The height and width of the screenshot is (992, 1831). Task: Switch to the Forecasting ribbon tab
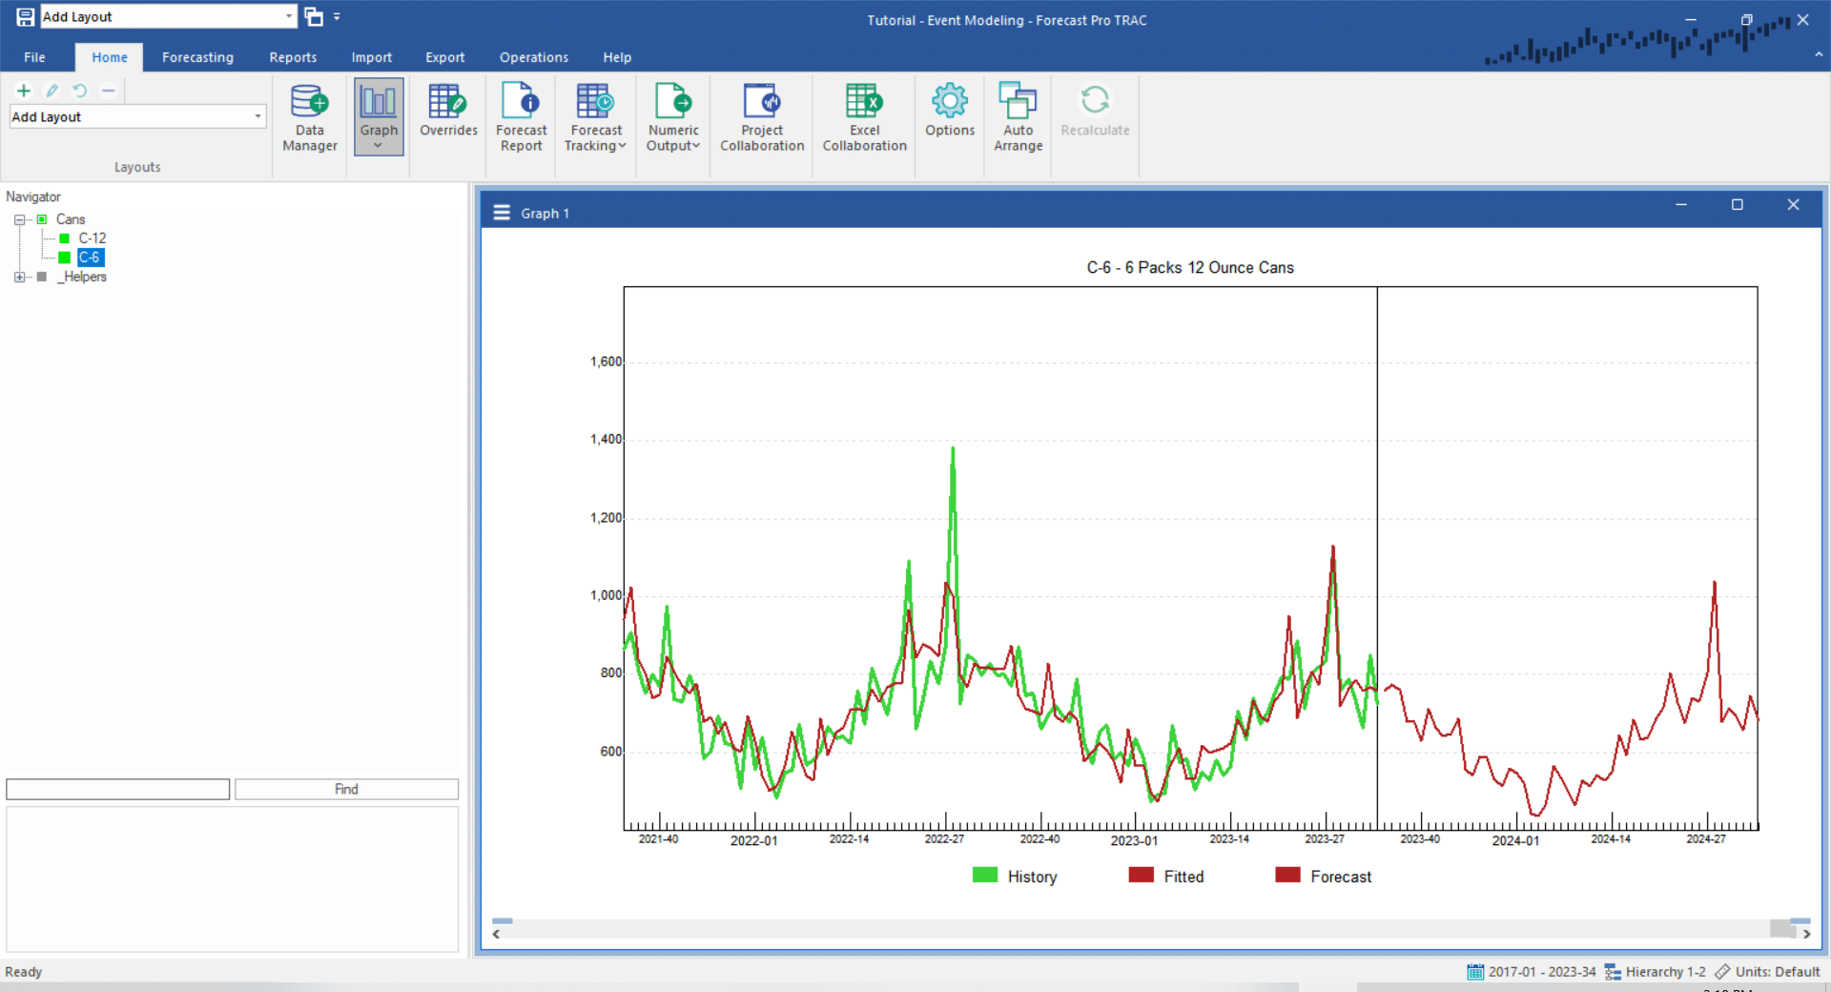coord(197,57)
